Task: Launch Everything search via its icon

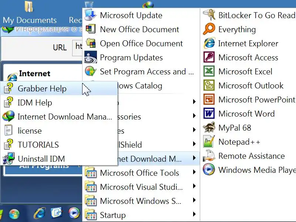Action: pos(209,29)
